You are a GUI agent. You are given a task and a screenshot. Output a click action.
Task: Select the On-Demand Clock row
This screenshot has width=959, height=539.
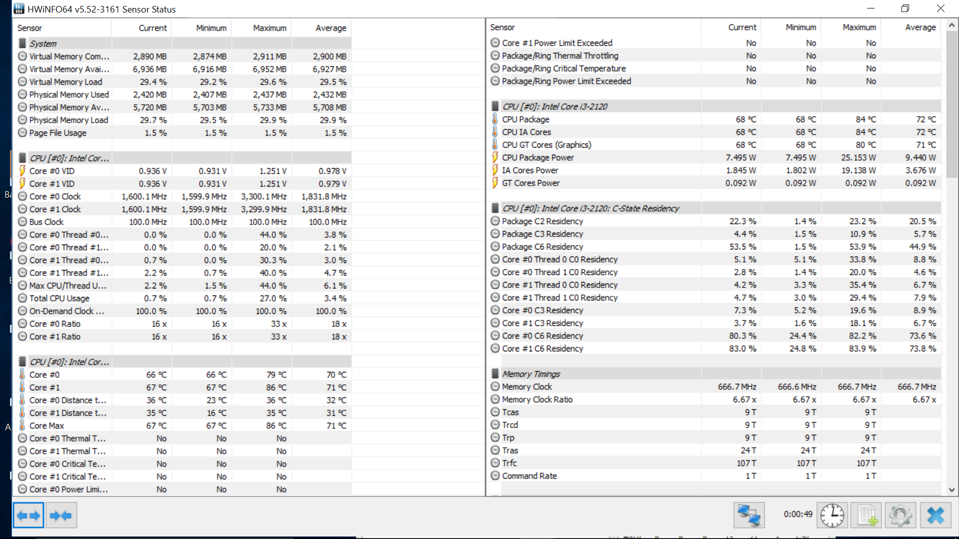[x=182, y=311]
